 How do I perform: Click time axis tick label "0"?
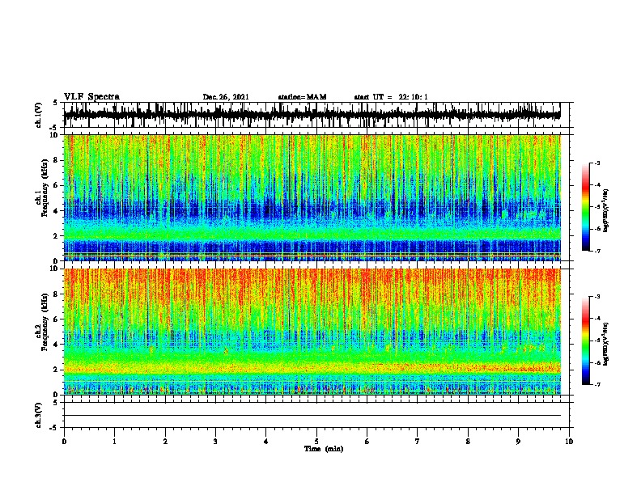coord(64,442)
